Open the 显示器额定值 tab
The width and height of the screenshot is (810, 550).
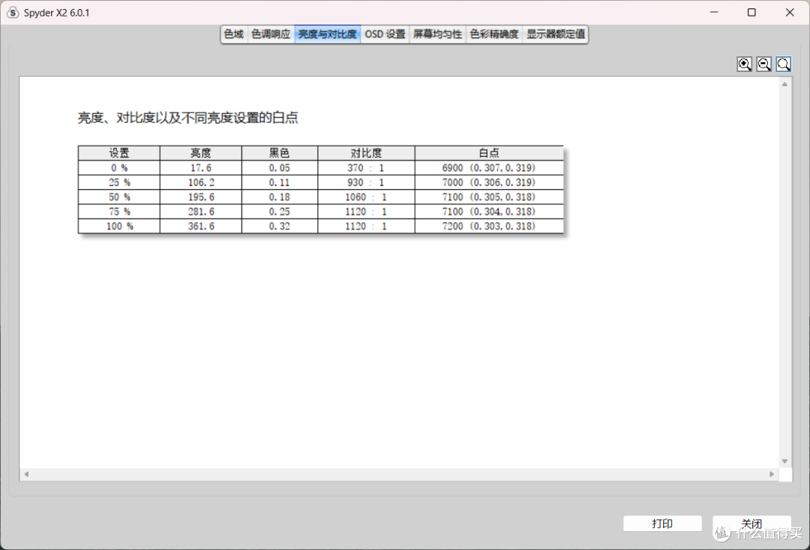[555, 35]
